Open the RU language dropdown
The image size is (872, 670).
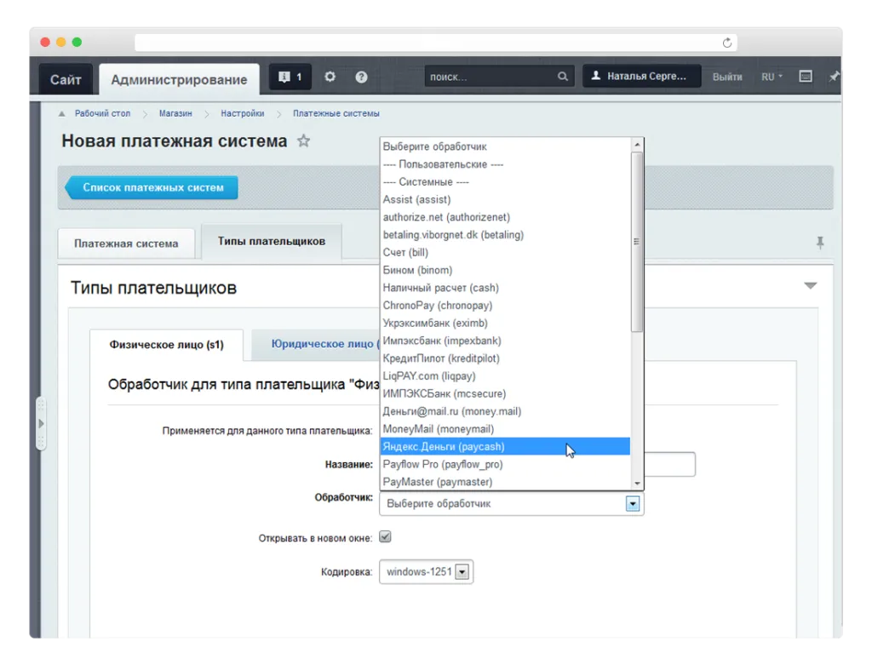772,77
